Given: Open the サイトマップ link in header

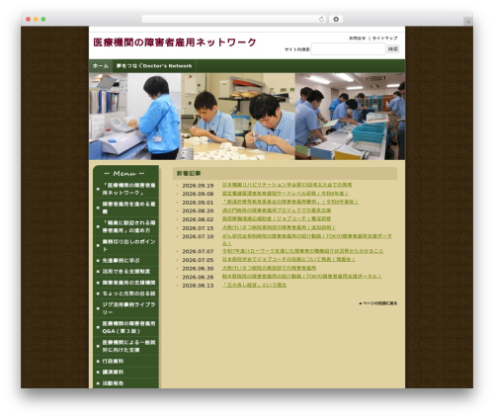Looking at the screenshot, I should [x=384, y=39].
